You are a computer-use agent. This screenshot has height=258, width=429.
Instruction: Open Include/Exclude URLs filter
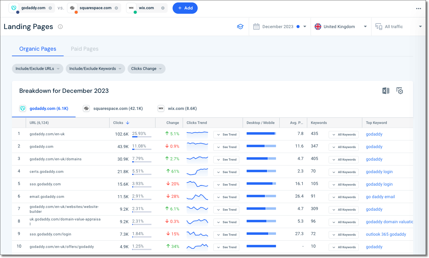(38, 69)
